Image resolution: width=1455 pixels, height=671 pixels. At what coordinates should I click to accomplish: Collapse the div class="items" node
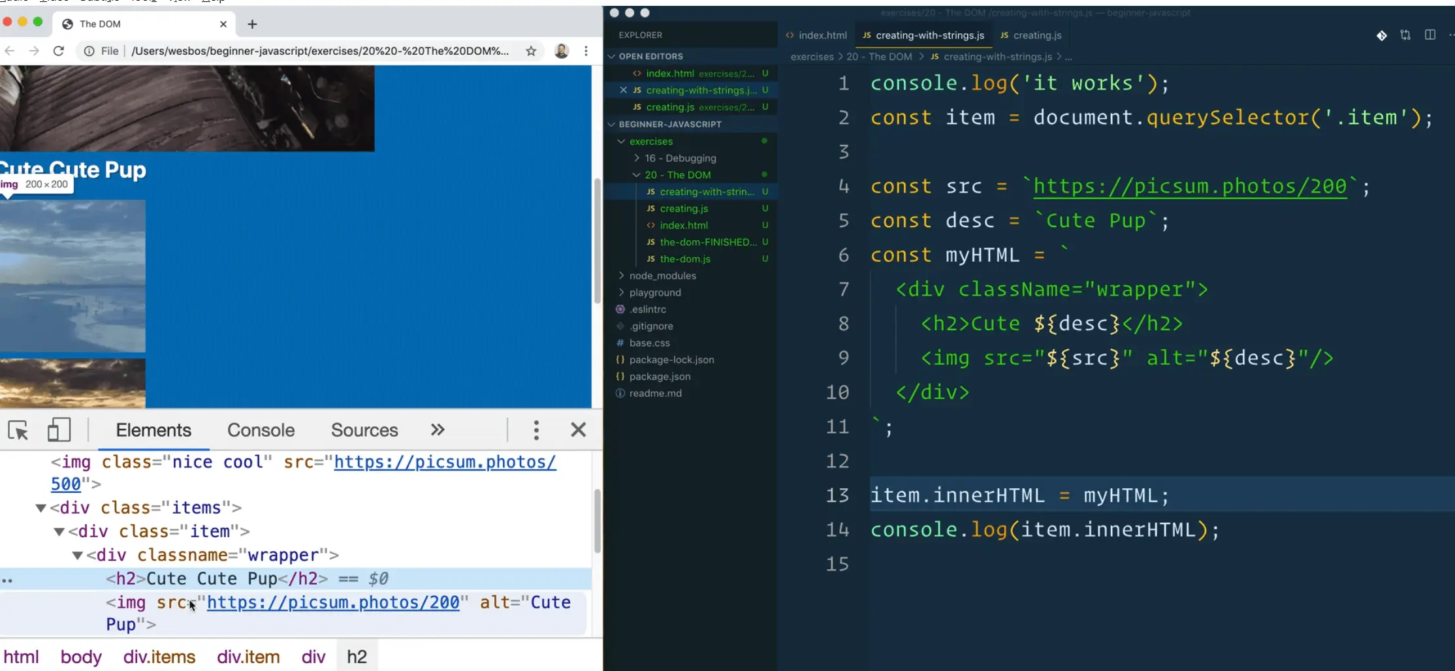(x=40, y=508)
